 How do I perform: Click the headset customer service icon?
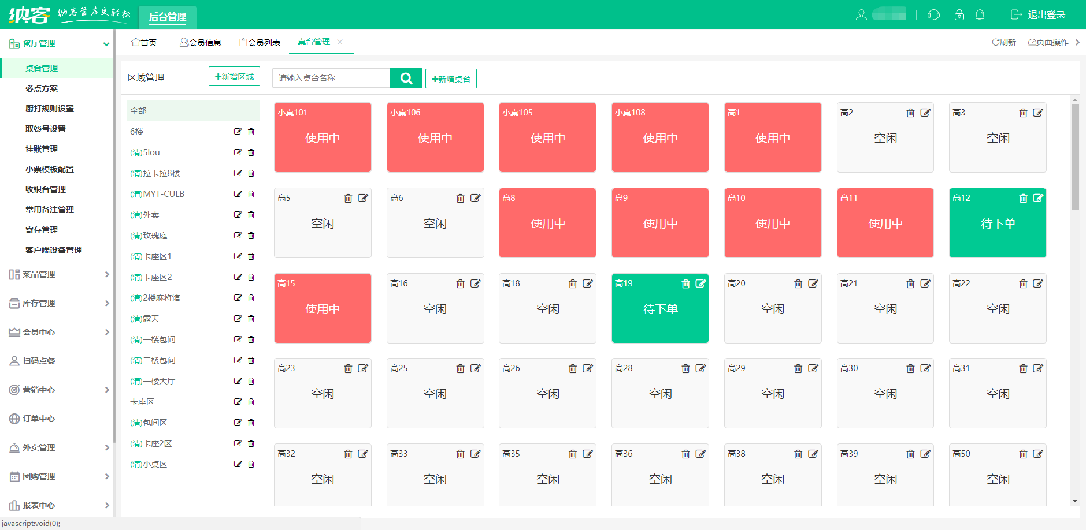[933, 15]
